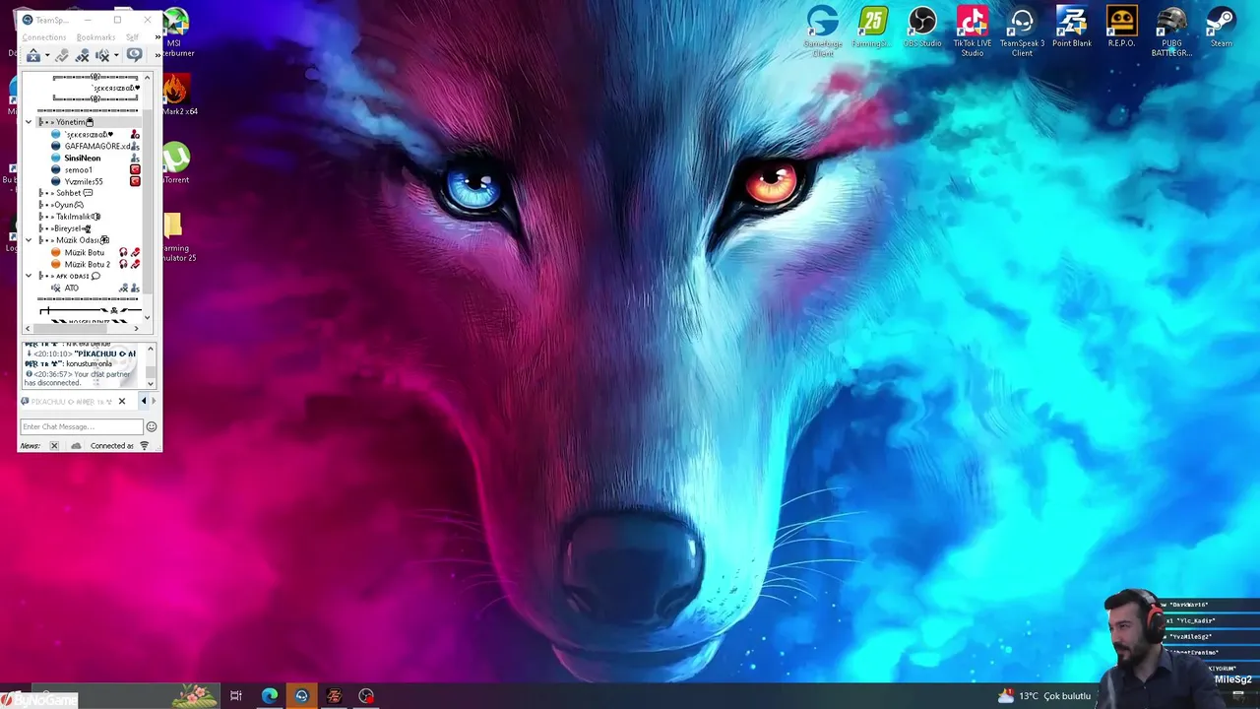
Task: Focus the Enter Chat Message field
Action: (82, 426)
